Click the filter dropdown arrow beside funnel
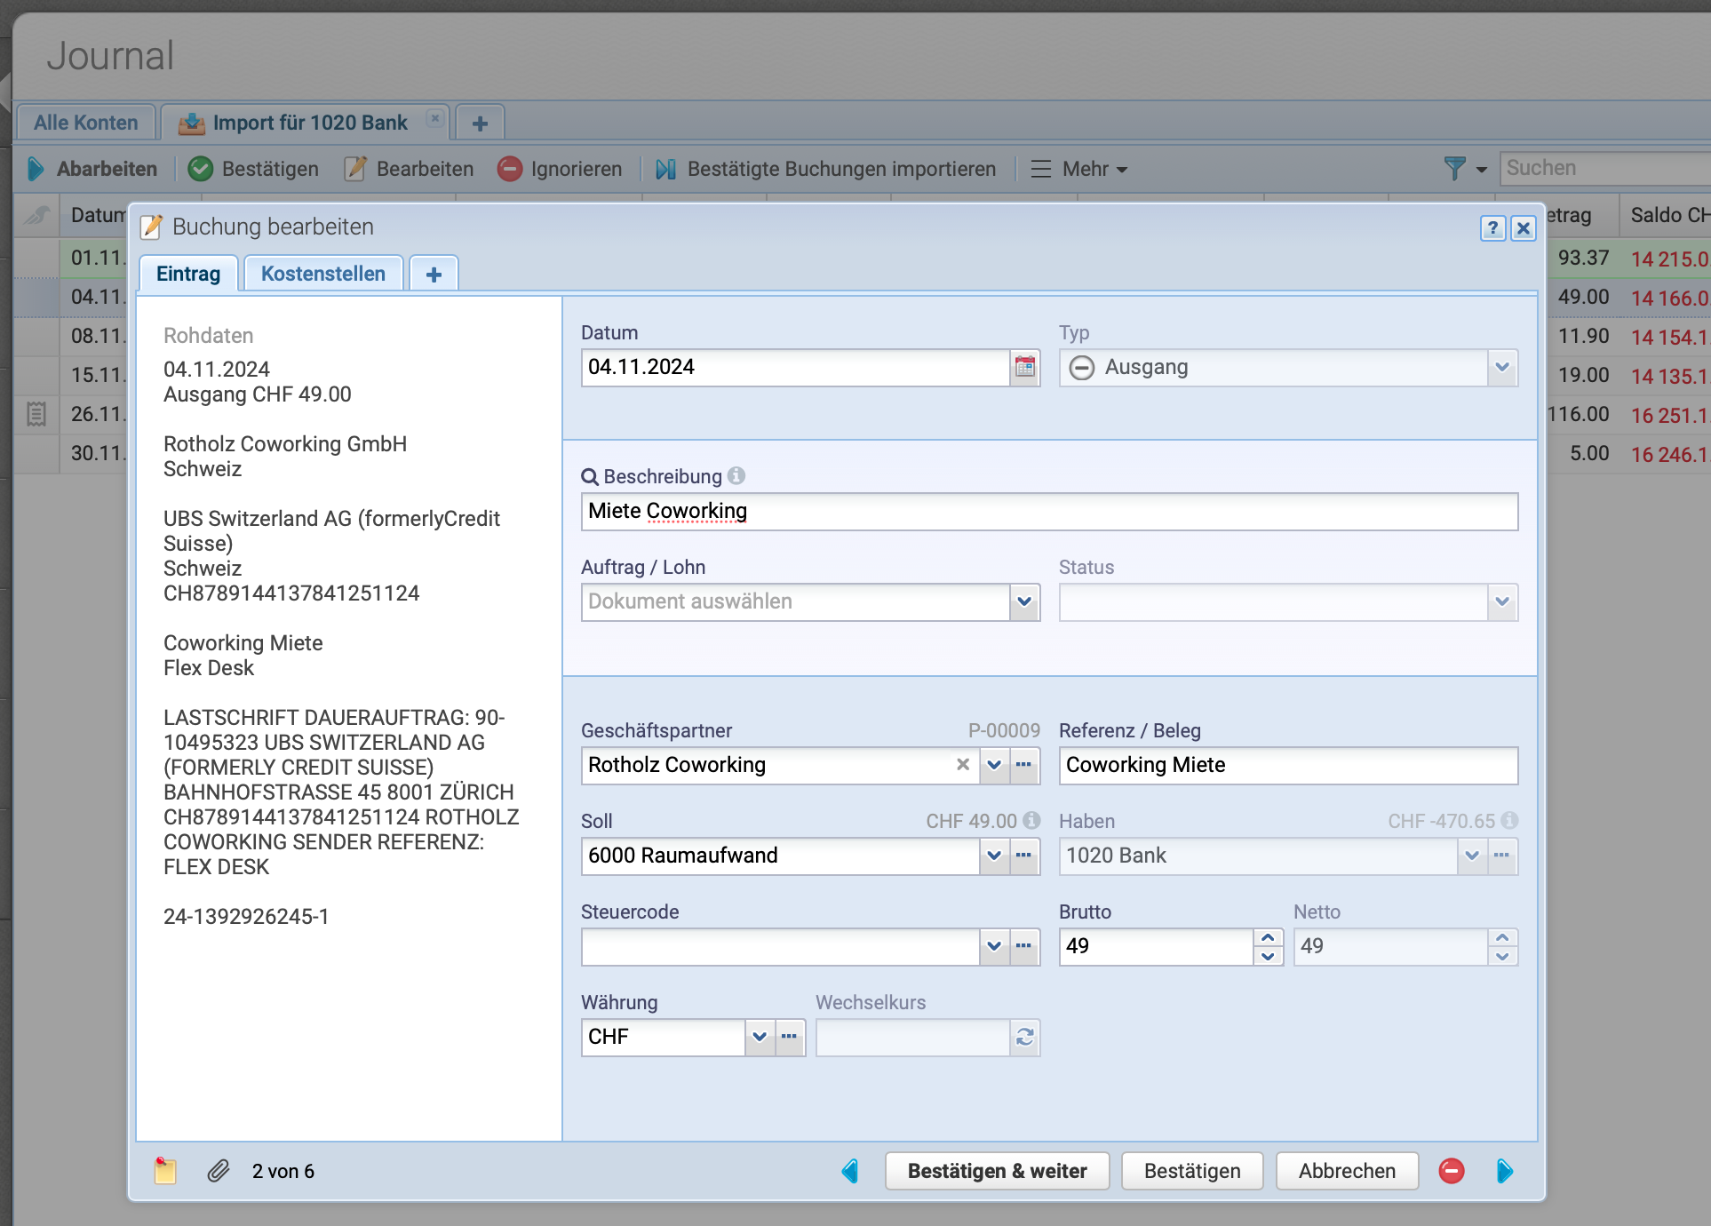The height and width of the screenshot is (1226, 1711). [x=1481, y=169]
